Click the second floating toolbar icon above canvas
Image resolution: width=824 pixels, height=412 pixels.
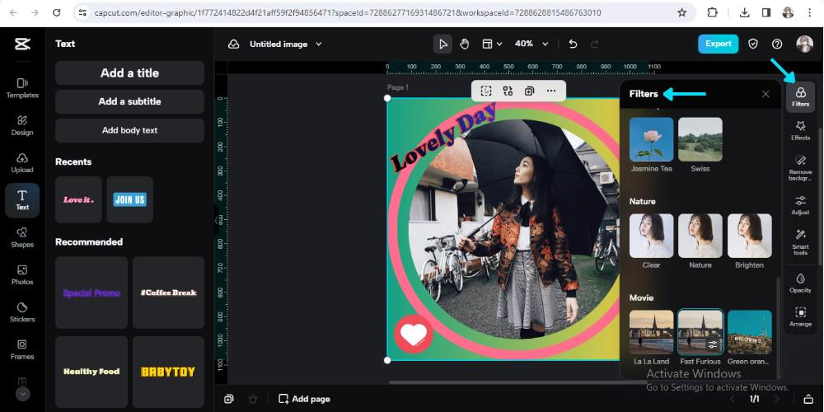tap(508, 91)
